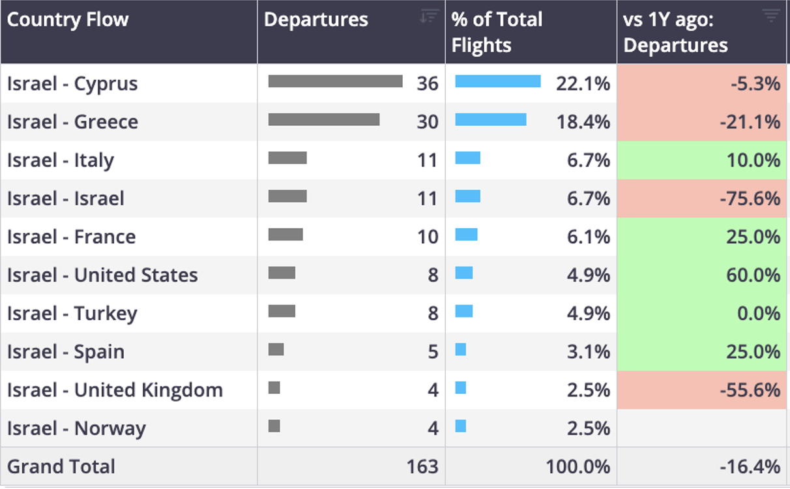This screenshot has width=790, height=489.
Task: Select the Israel - Cyprus row label
Action: point(72,83)
